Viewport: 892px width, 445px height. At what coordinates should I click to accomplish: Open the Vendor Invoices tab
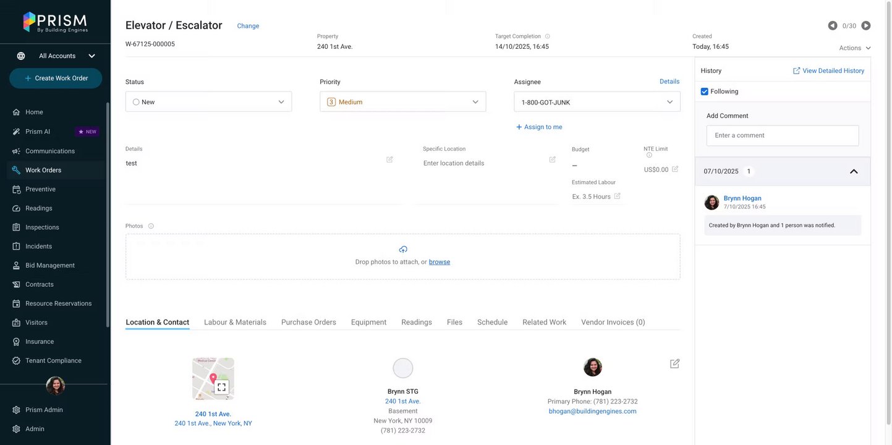coord(613,322)
